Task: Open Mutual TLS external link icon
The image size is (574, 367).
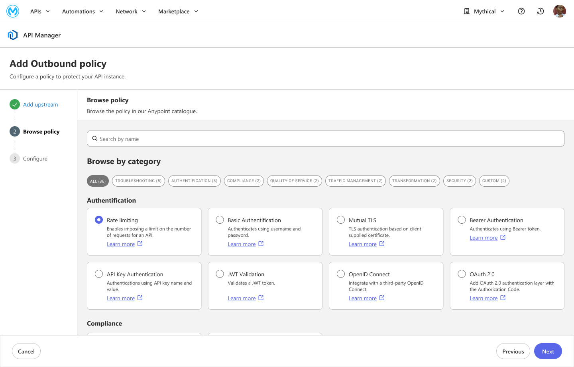Action: (382, 244)
